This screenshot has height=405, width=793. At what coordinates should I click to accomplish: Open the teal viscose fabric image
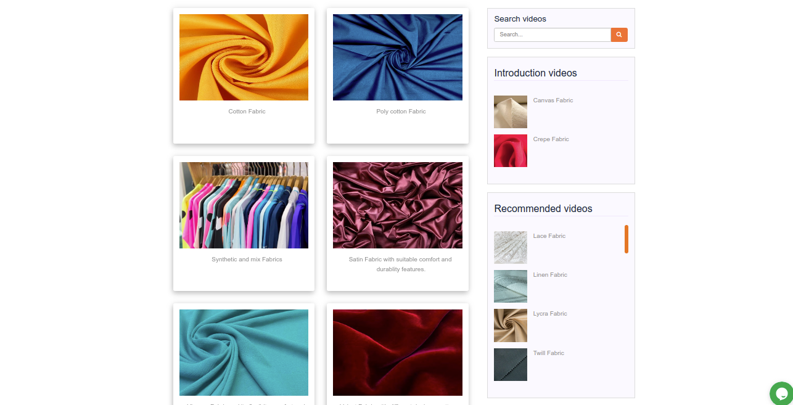(244, 353)
